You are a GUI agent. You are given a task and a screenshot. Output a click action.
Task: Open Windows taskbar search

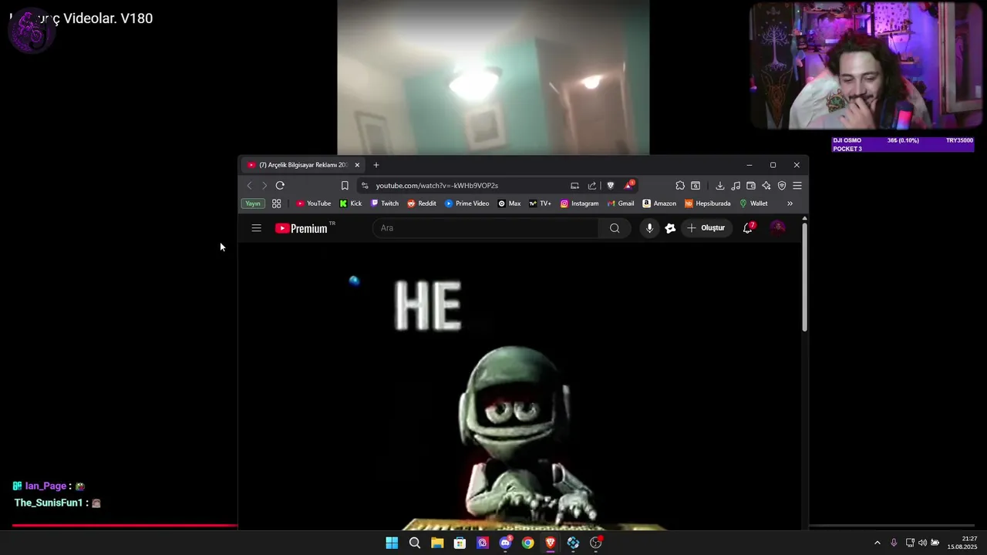[x=415, y=543]
